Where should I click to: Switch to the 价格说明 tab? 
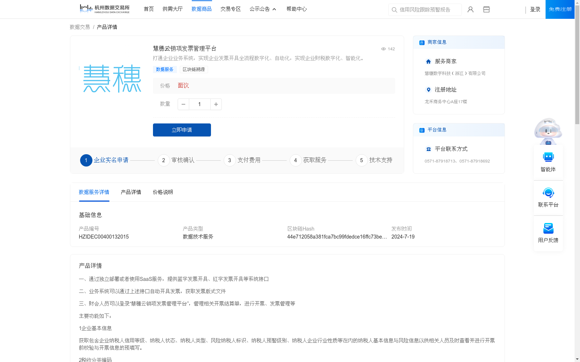tap(163, 192)
